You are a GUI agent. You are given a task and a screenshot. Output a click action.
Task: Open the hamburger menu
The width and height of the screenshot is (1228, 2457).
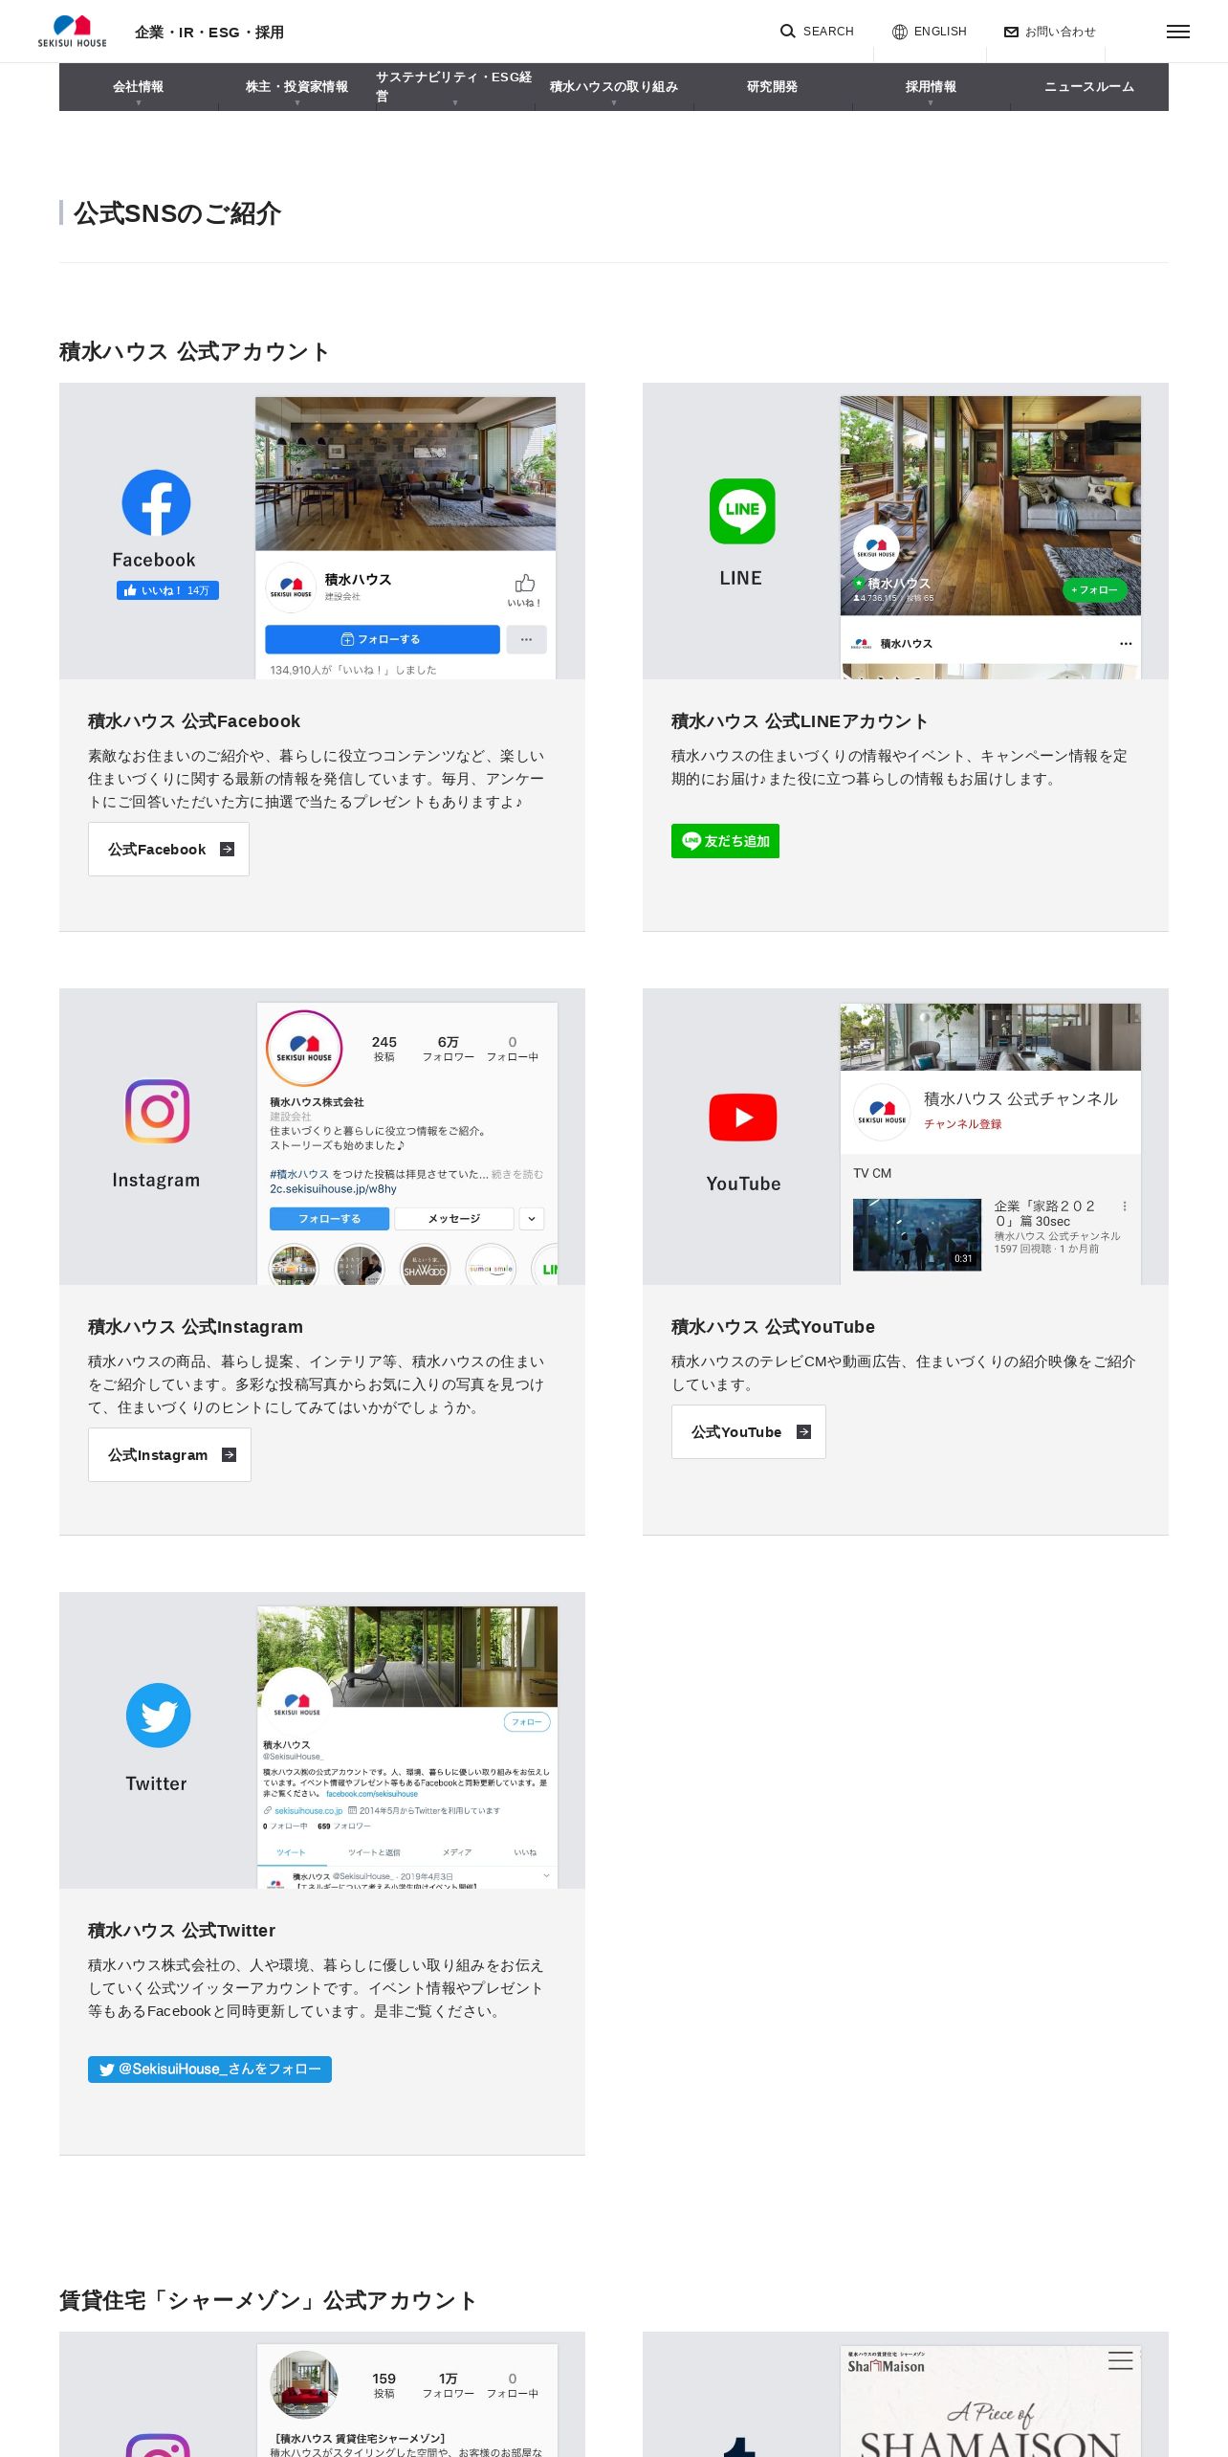click(1178, 32)
